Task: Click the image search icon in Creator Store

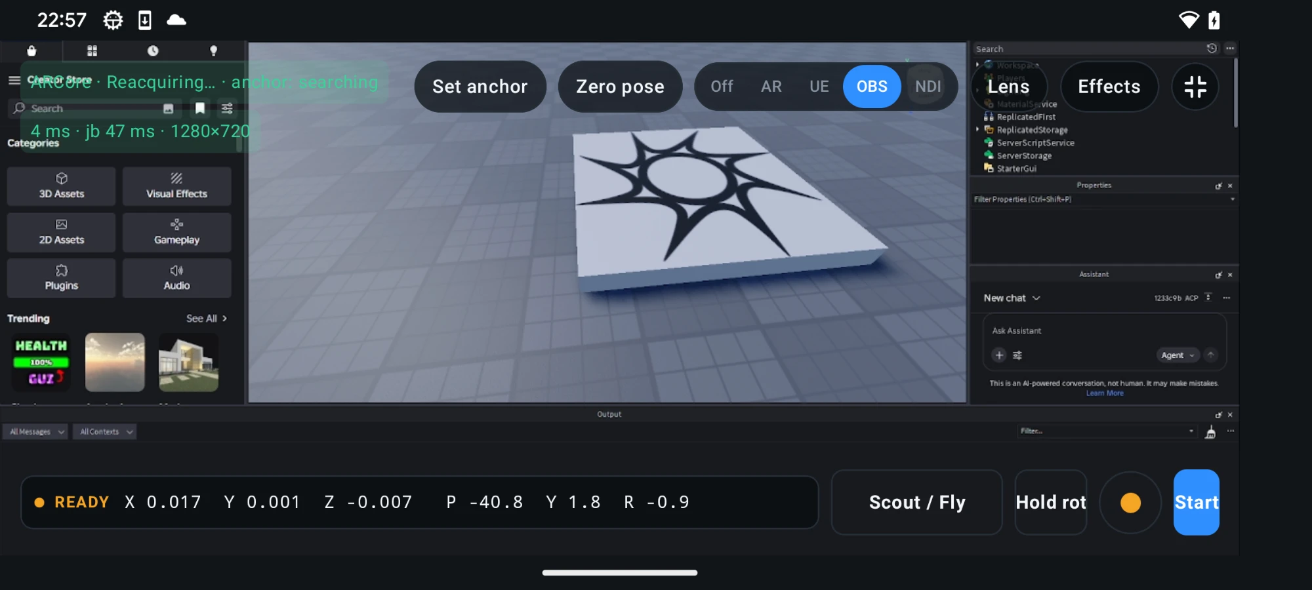Action: [x=169, y=108]
